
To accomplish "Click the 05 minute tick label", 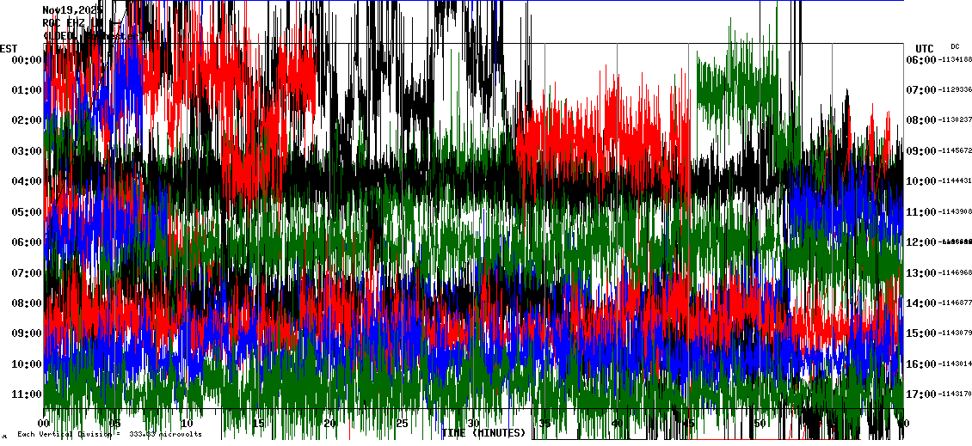I will (115, 423).
